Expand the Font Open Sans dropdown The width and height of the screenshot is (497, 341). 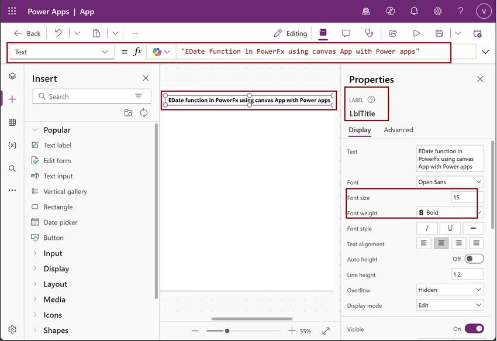point(450,182)
